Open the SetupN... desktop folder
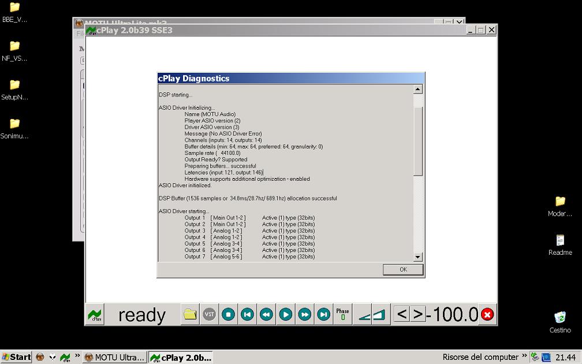 14,90
